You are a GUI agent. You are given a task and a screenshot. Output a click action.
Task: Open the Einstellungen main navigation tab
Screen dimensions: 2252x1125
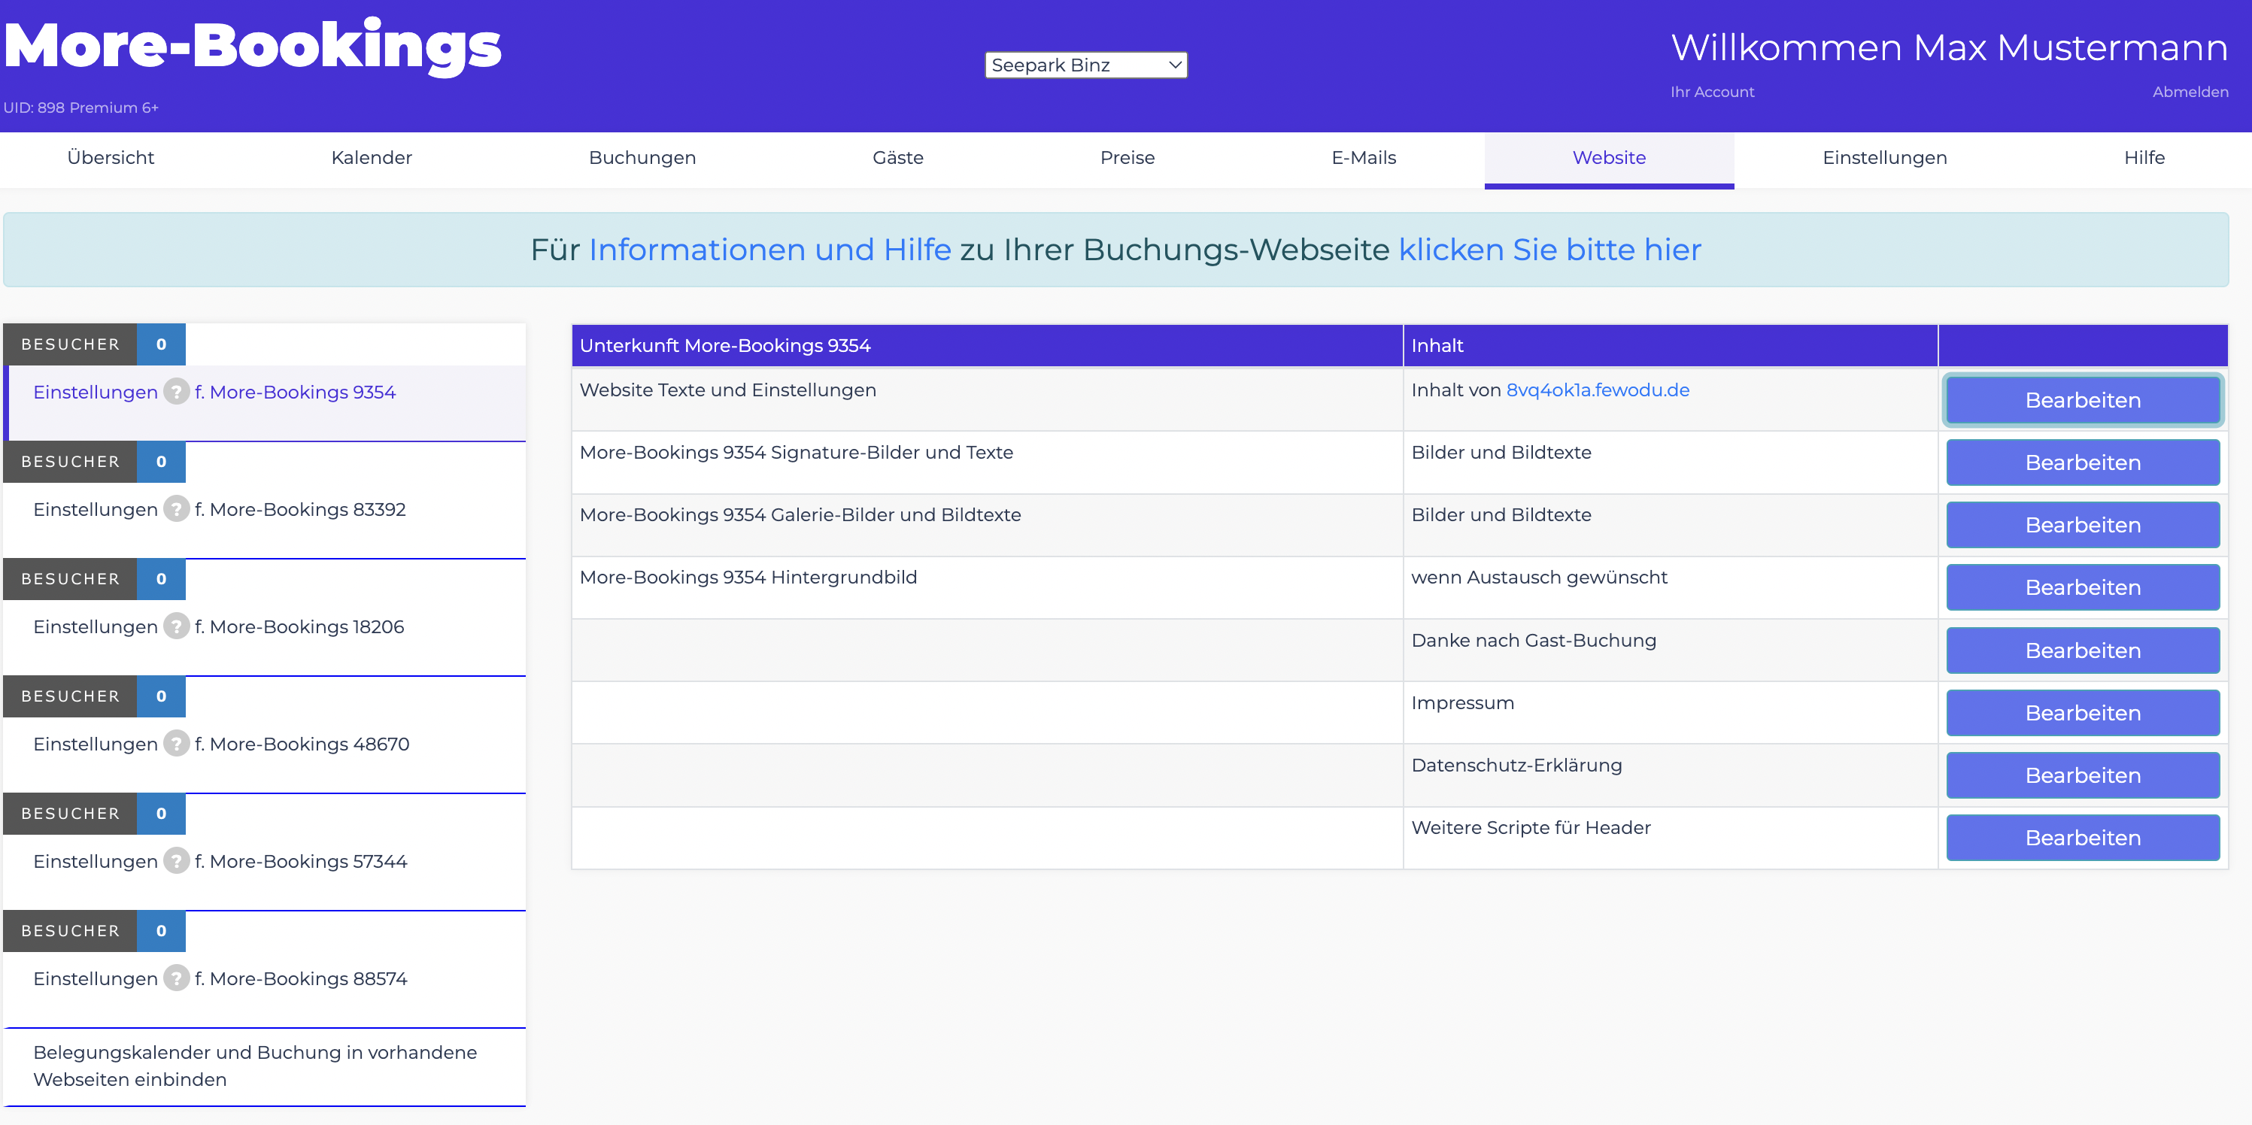coord(1885,158)
